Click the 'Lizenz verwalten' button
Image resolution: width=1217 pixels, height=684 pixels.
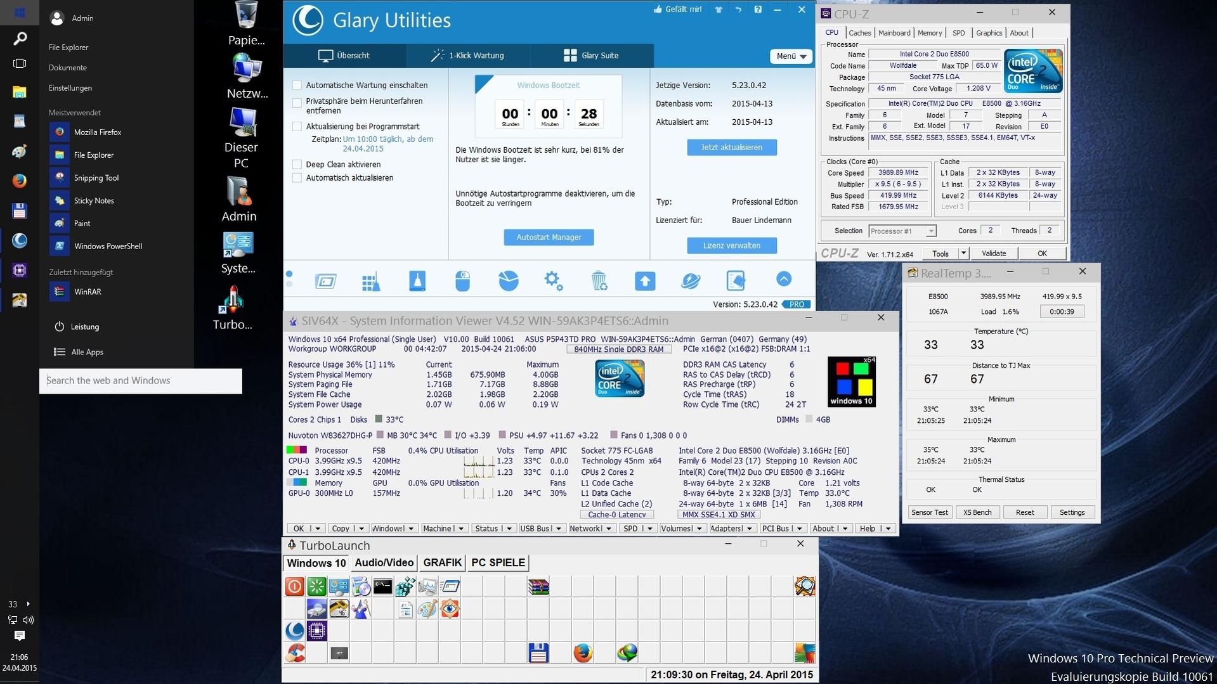click(731, 245)
